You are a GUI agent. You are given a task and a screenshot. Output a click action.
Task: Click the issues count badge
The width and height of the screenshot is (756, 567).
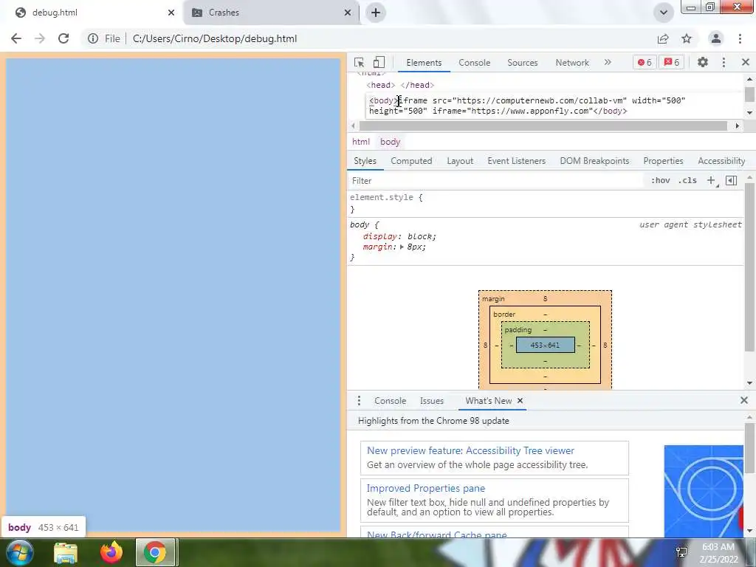(672, 62)
